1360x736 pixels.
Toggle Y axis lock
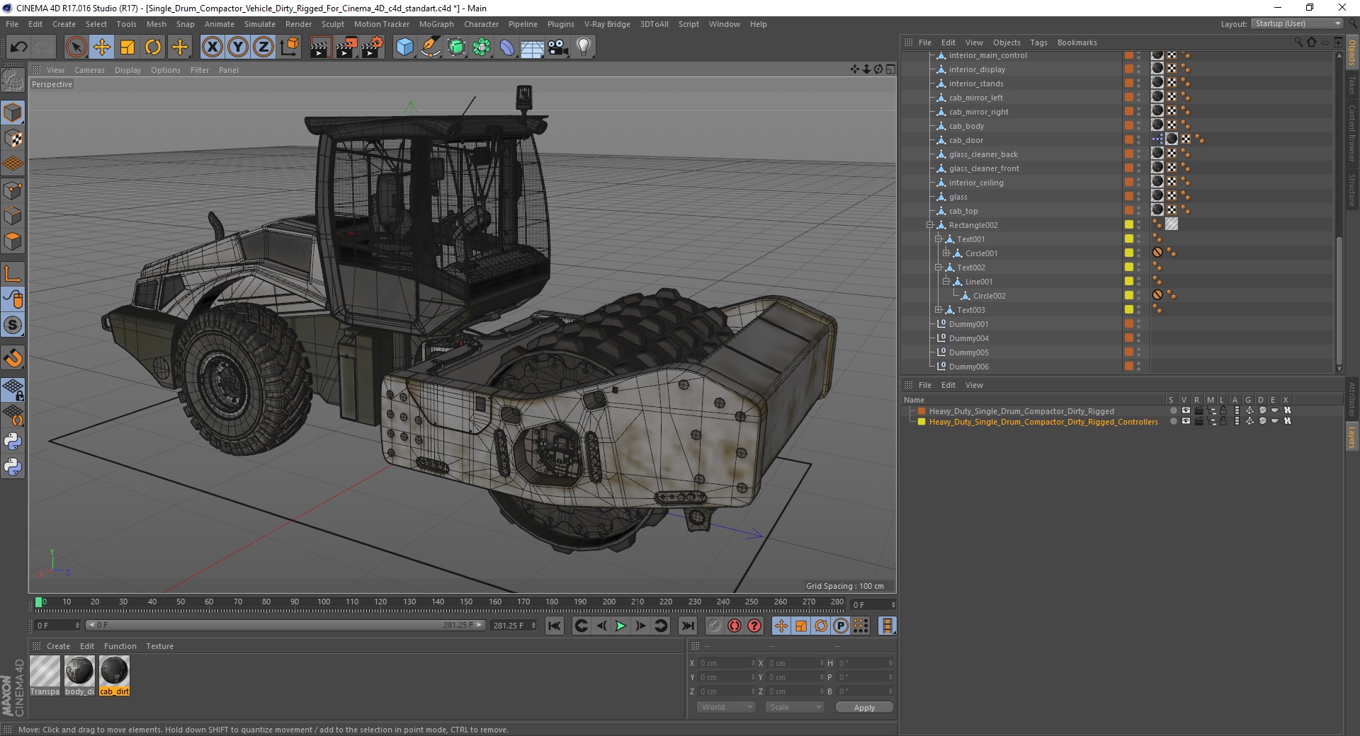pos(238,47)
